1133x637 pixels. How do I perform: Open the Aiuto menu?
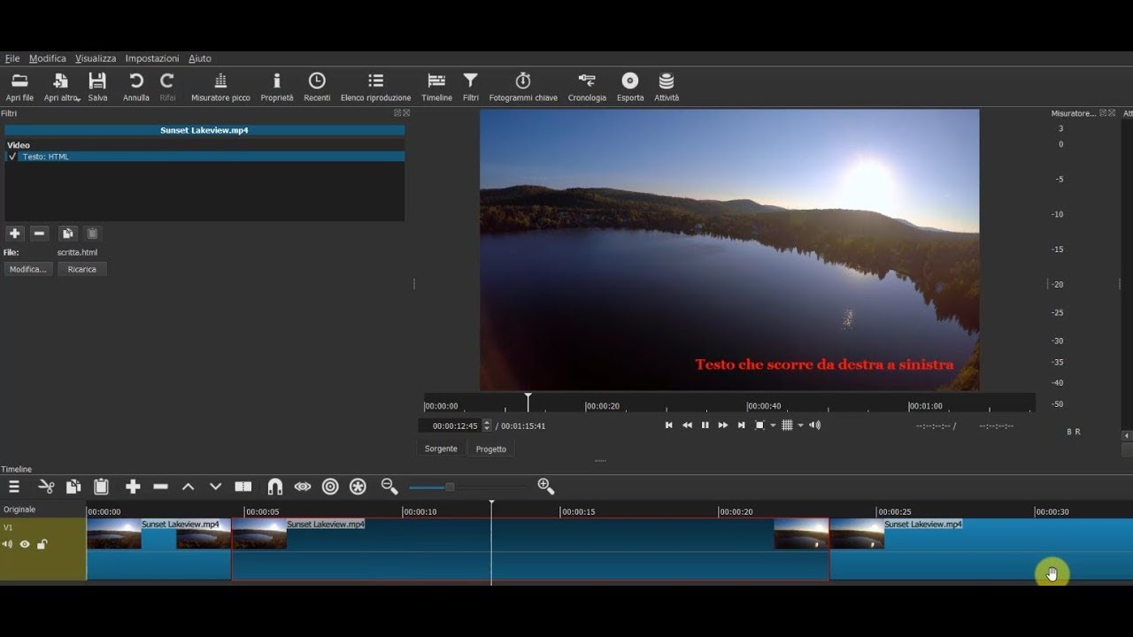(x=200, y=58)
